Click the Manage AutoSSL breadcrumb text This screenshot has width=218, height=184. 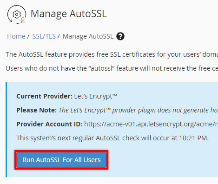tap(88, 36)
